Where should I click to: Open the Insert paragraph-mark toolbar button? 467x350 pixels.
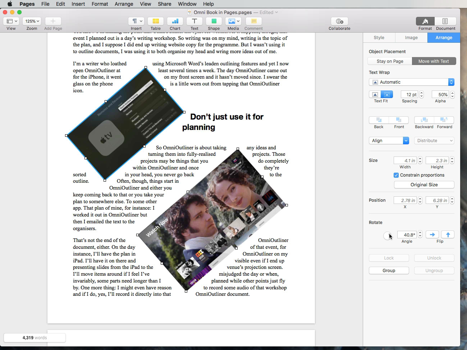click(136, 21)
